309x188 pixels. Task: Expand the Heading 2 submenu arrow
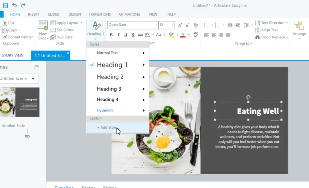(144, 77)
